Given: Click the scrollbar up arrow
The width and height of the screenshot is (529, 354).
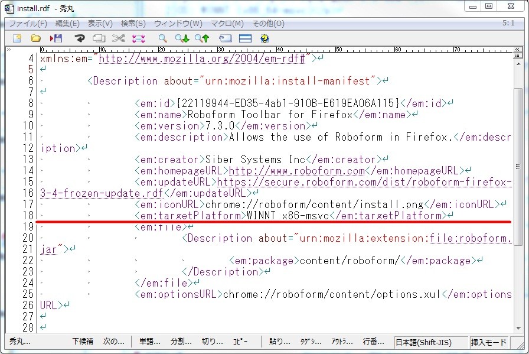Looking at the screenshot, I should pyautogui.click(x=518, y=64).
